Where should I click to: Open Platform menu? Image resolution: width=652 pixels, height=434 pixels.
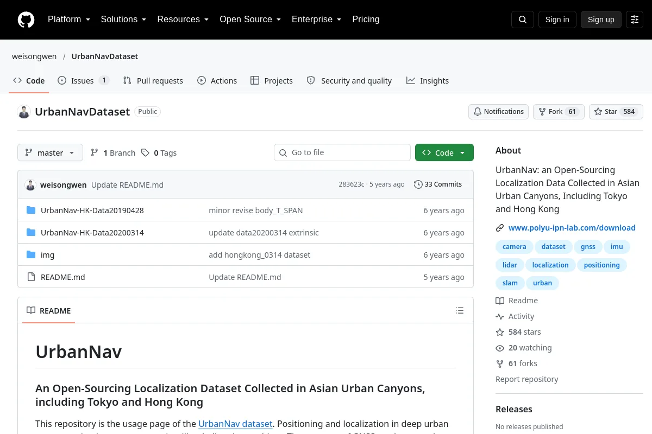tap(68, 20)
